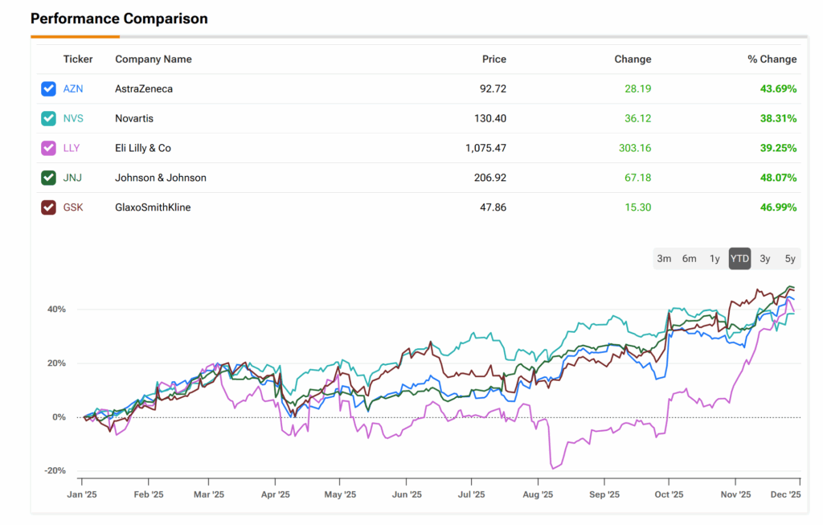Hide the JNJ line via checkbox
823x525 pixels.
pyautogui.click(x=48, y=178)
